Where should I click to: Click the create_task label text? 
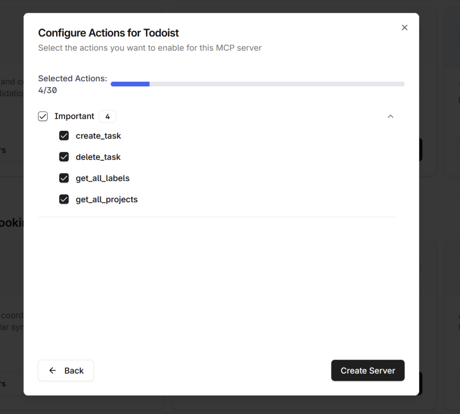[x=98, y=136]
